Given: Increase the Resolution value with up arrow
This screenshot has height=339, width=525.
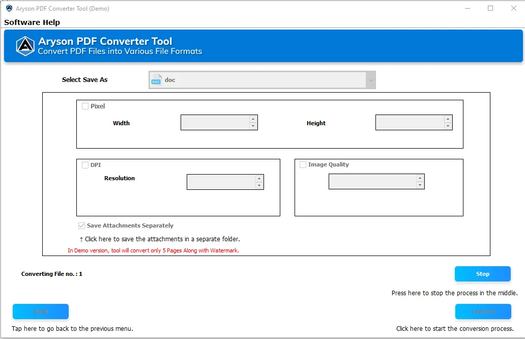Looking at the screenshot, I should (x=259, y=178).
